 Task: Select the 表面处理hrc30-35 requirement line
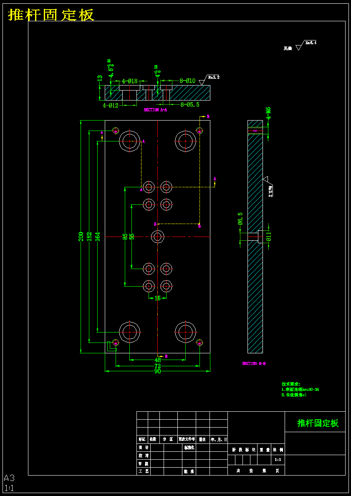(x=300, y=389)
